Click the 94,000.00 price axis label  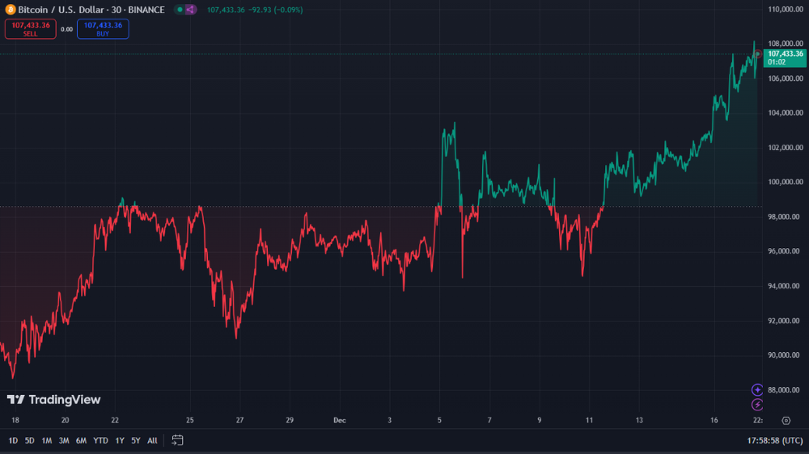point(786,285)
